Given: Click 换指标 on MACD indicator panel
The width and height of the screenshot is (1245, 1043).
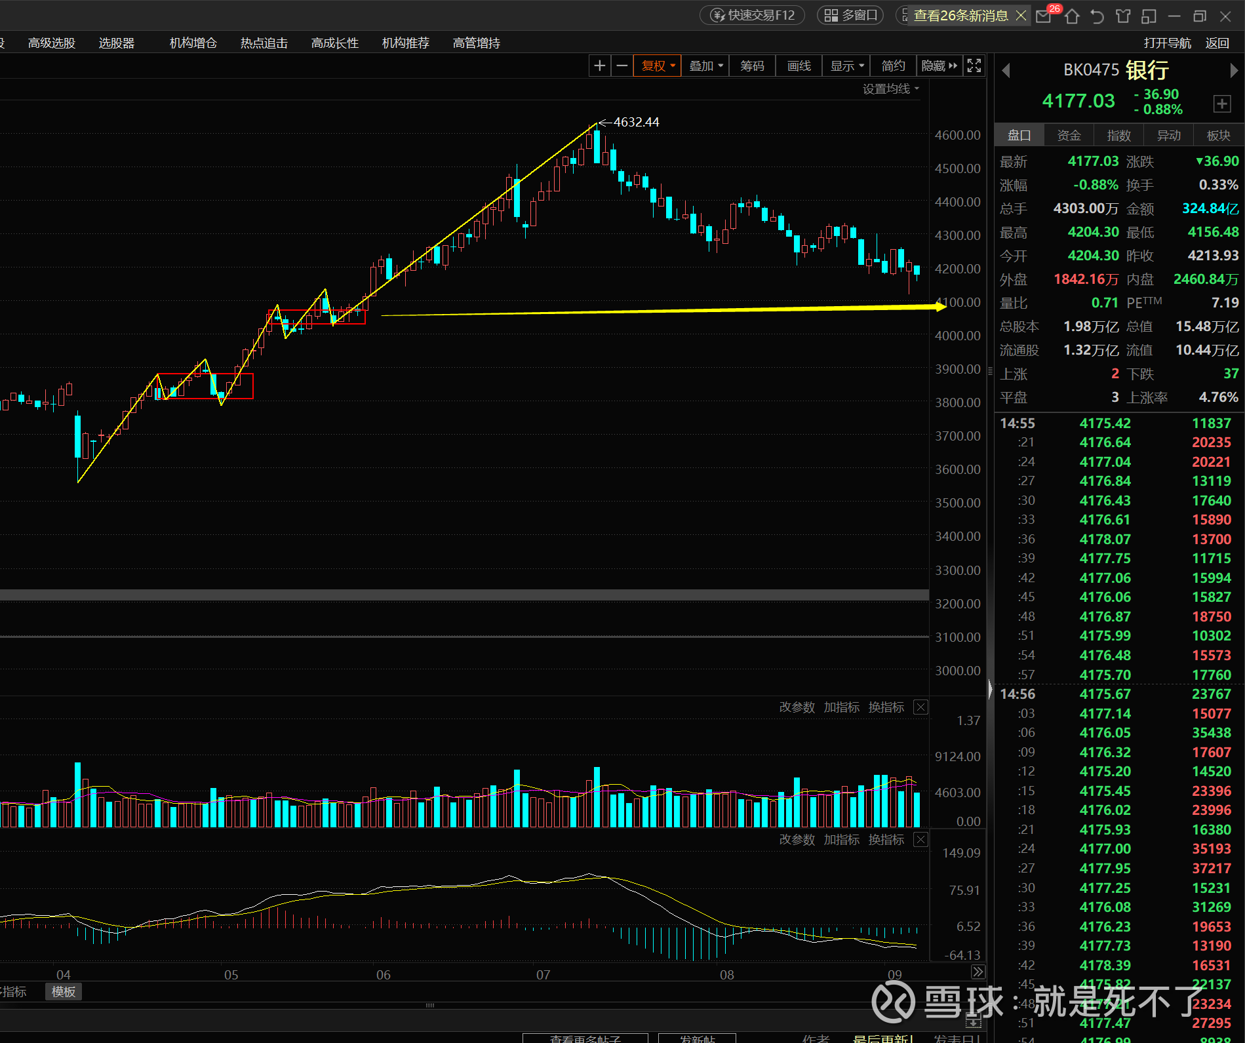Looking at the screenshot, I should (886, 840).
